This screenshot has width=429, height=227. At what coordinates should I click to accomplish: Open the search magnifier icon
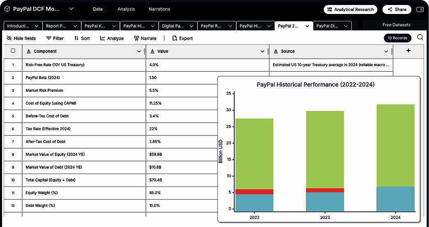pos(420,37)
